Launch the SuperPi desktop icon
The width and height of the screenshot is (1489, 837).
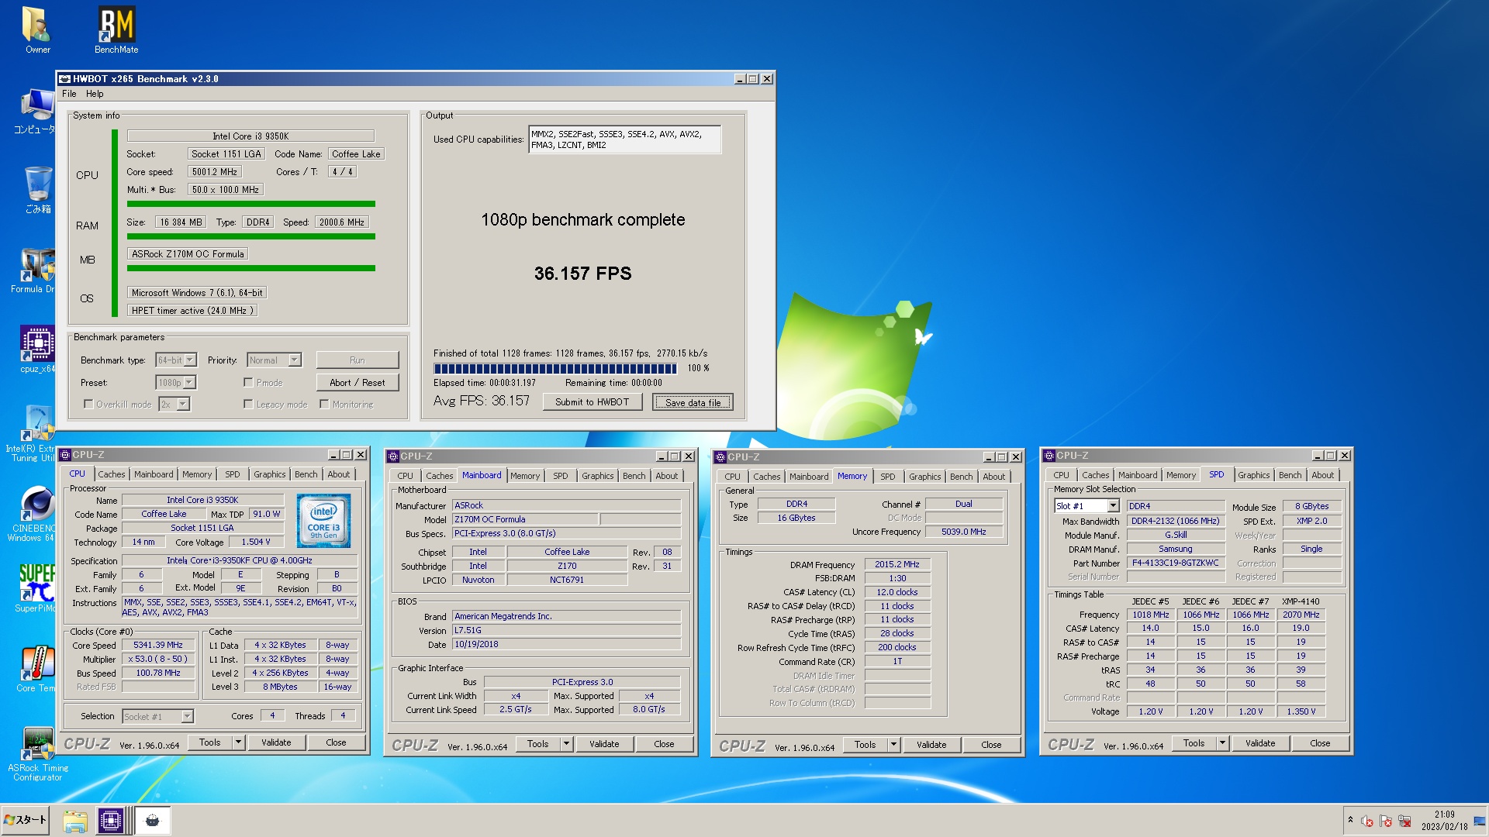click(36, 587)
